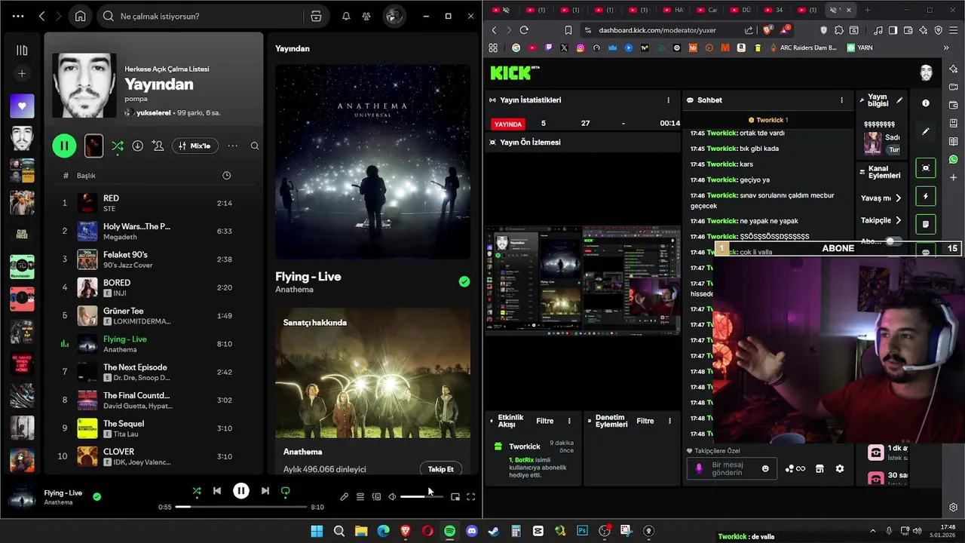Pause playback with the green playlist button
The width and height of the screenshot is (965, 543).
(64, 146)
